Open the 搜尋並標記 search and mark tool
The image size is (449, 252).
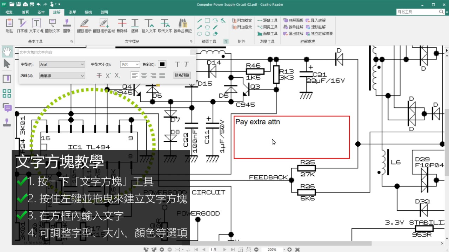coord(183,26)
